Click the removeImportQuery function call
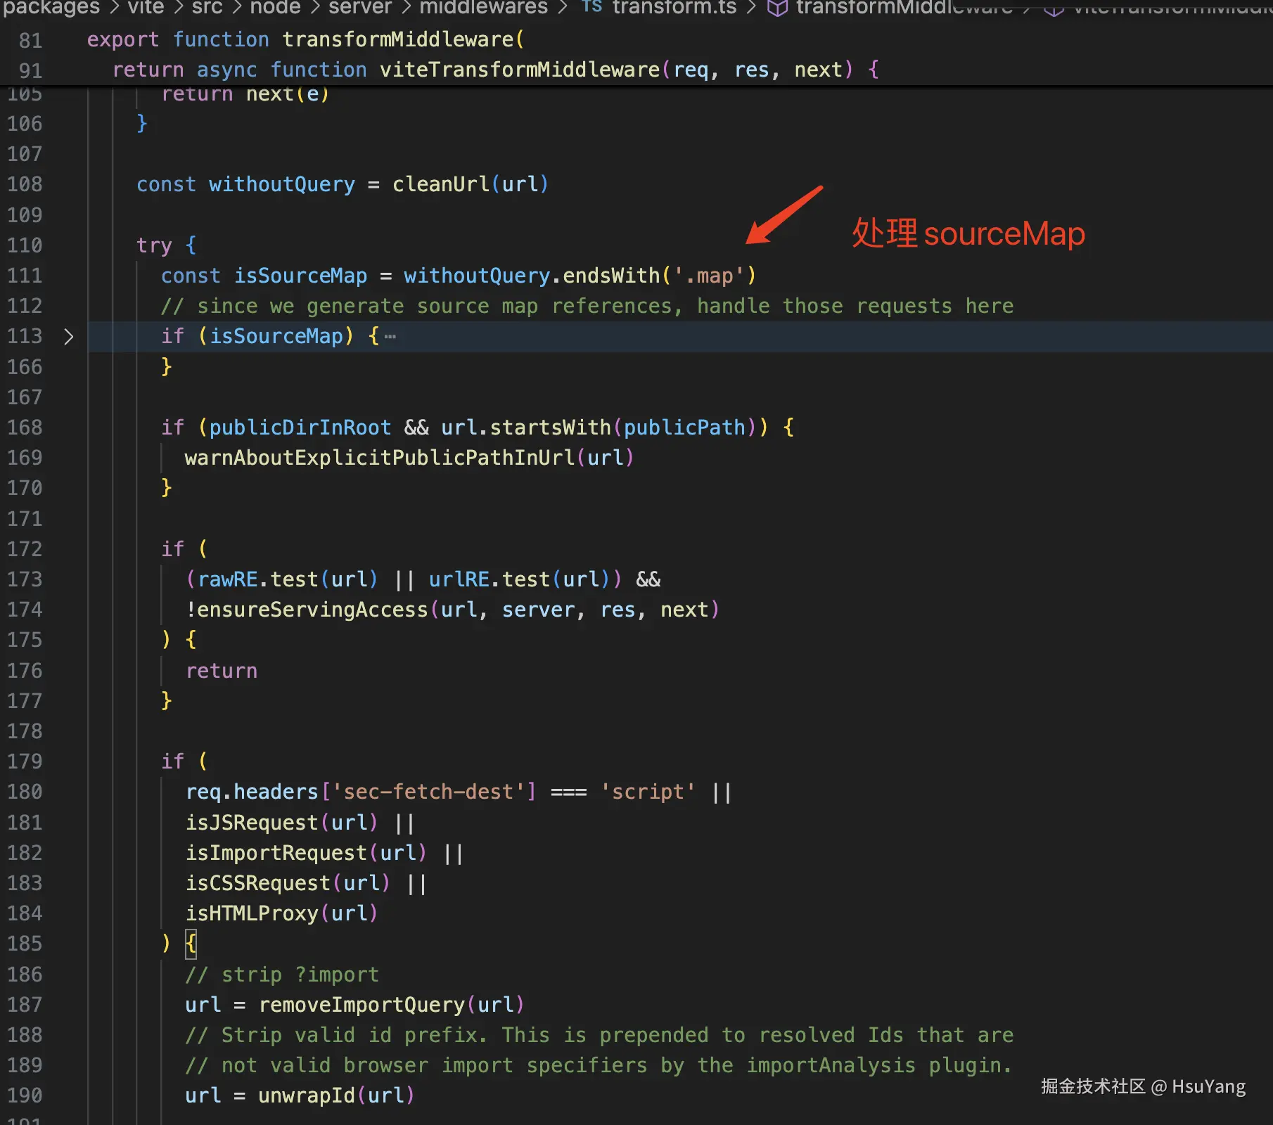 pyautogui.click(x=362, y=1005)
